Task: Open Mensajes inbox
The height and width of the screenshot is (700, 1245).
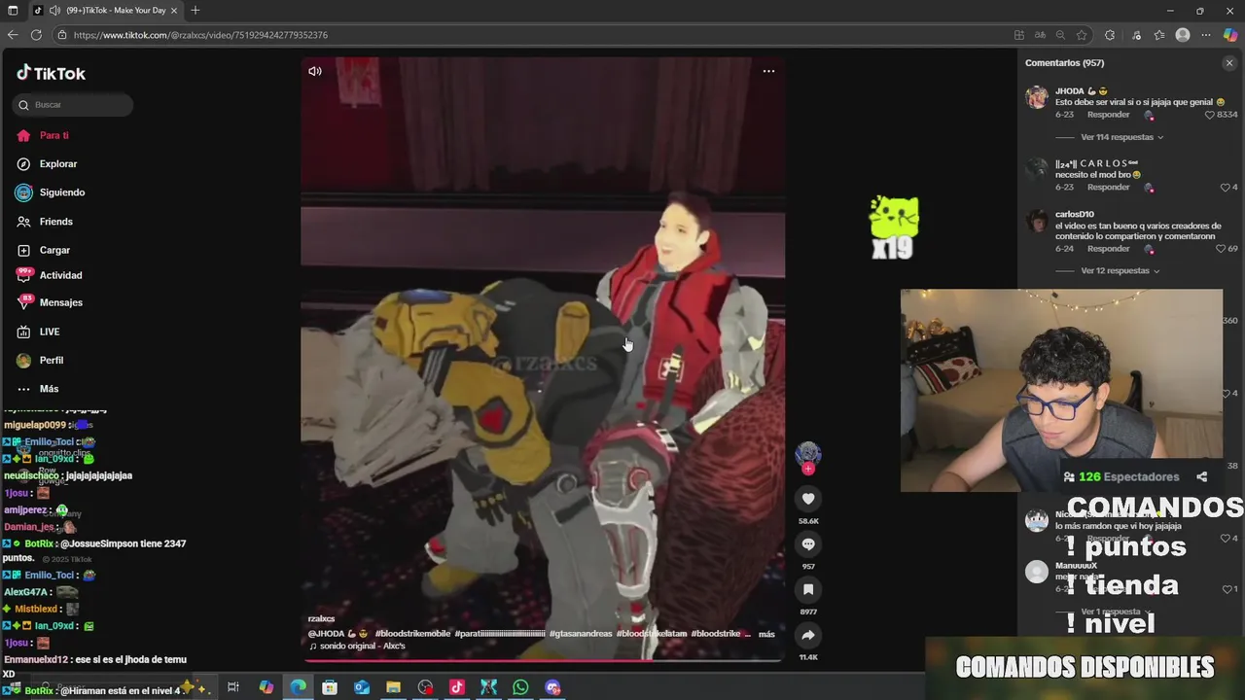Action: [x=60, y=302]
